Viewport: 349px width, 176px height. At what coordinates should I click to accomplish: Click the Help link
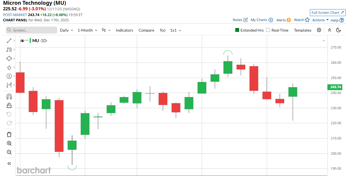[335, 20]
